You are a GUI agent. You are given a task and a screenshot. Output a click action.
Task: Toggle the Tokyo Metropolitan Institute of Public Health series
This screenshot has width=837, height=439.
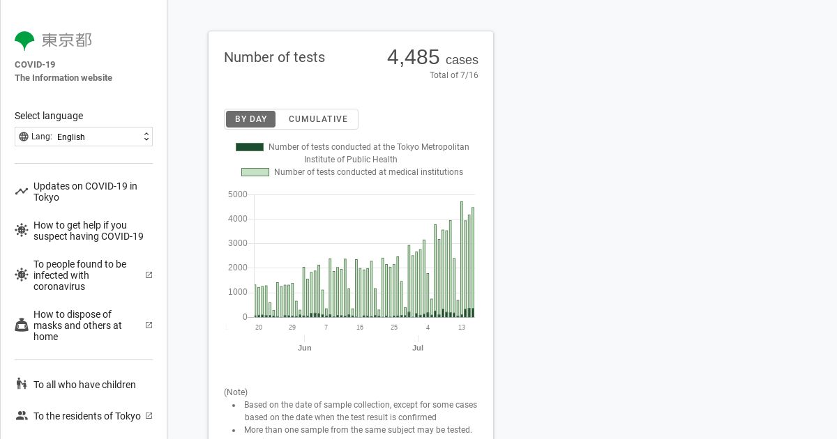pos(250,147)
